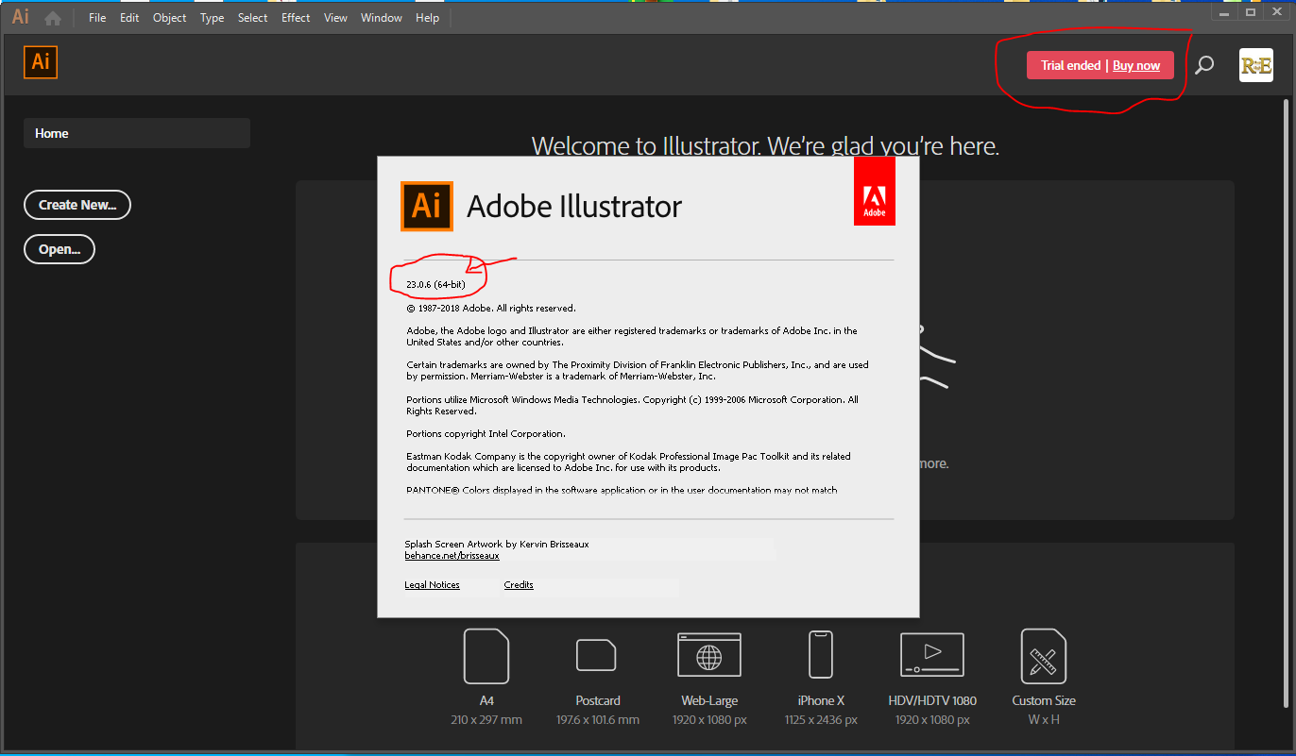Click the orange Ai logo below menu bar

pyautogui.click(x=41, y=61)
